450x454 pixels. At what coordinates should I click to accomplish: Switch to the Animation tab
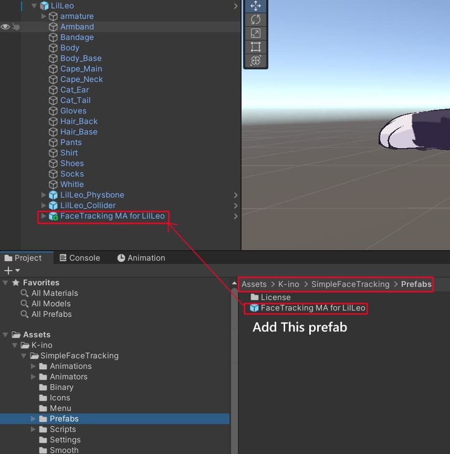(x=141, y=257)
